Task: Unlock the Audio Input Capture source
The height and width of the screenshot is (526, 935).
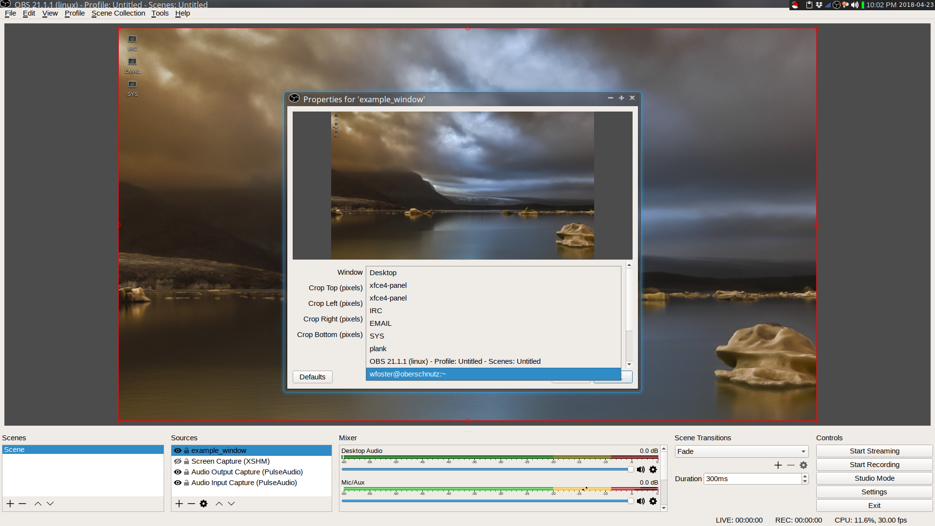Action: 186,483
